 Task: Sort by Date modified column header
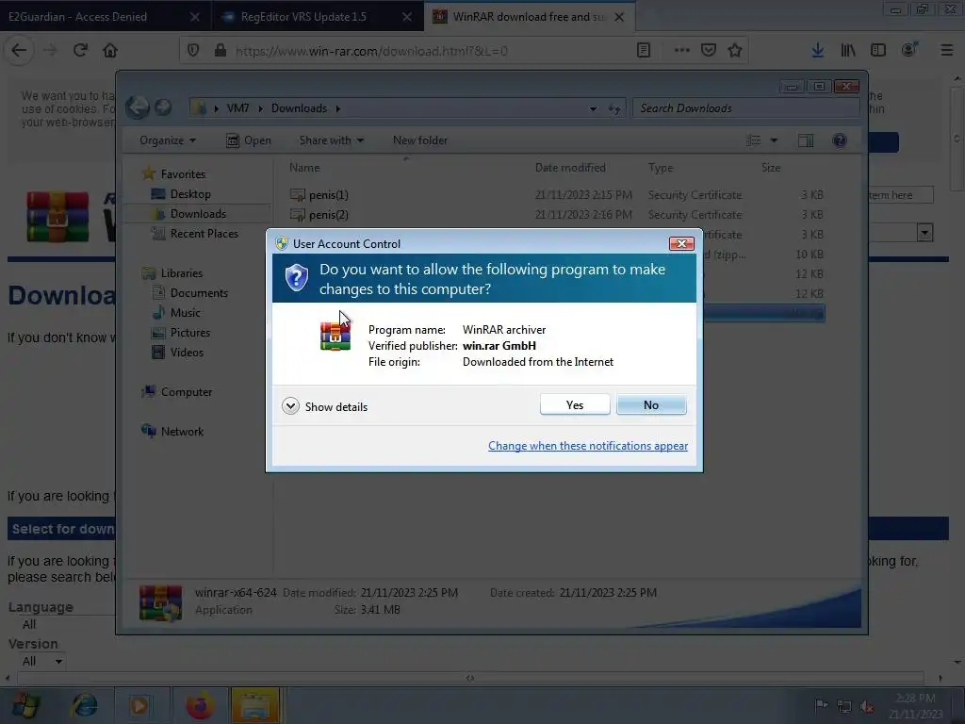coord(570,168)
